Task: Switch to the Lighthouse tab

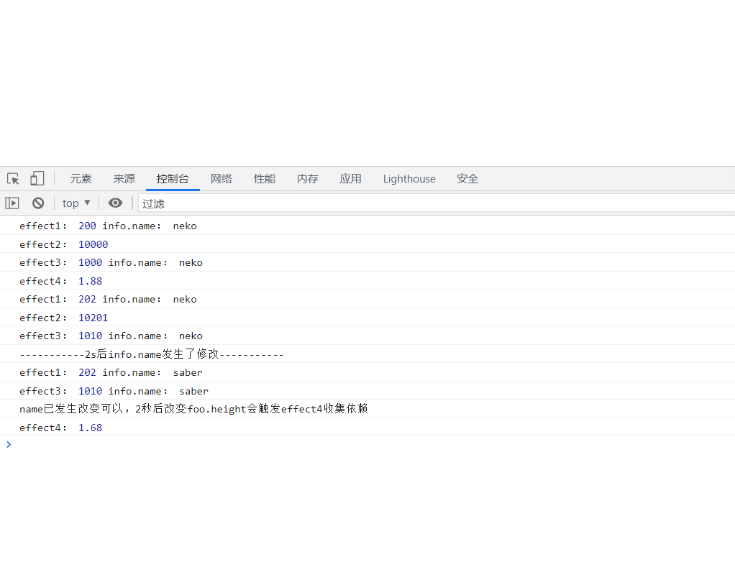Action: 408,178
